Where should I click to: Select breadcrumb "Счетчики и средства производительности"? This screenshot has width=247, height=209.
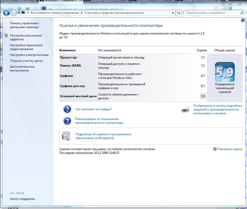point(114,13)
